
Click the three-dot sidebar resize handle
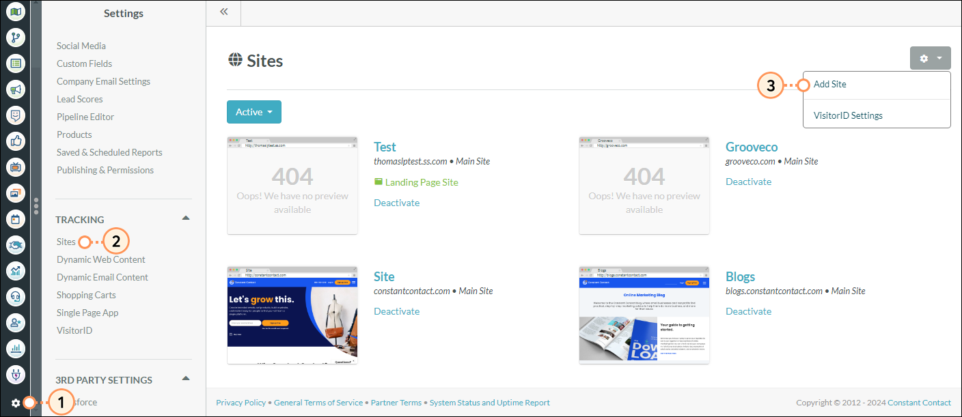click(x=36, y=206)
